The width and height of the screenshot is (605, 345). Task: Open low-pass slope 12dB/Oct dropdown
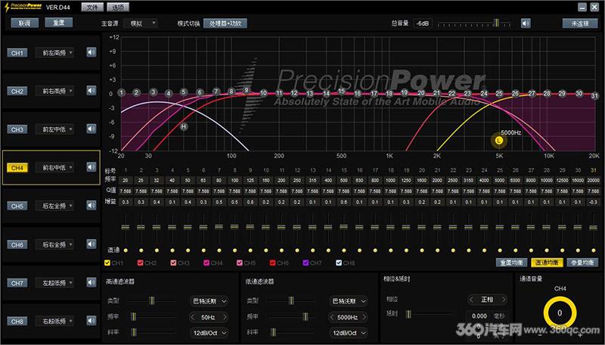click(x=349, y=333)
